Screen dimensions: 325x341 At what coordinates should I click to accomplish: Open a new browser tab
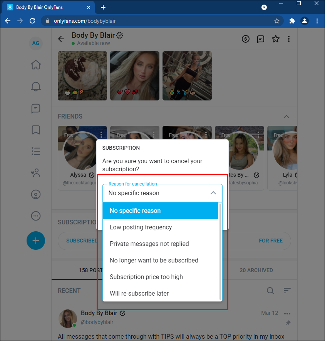pyautogui.click(x=103, y=7)
